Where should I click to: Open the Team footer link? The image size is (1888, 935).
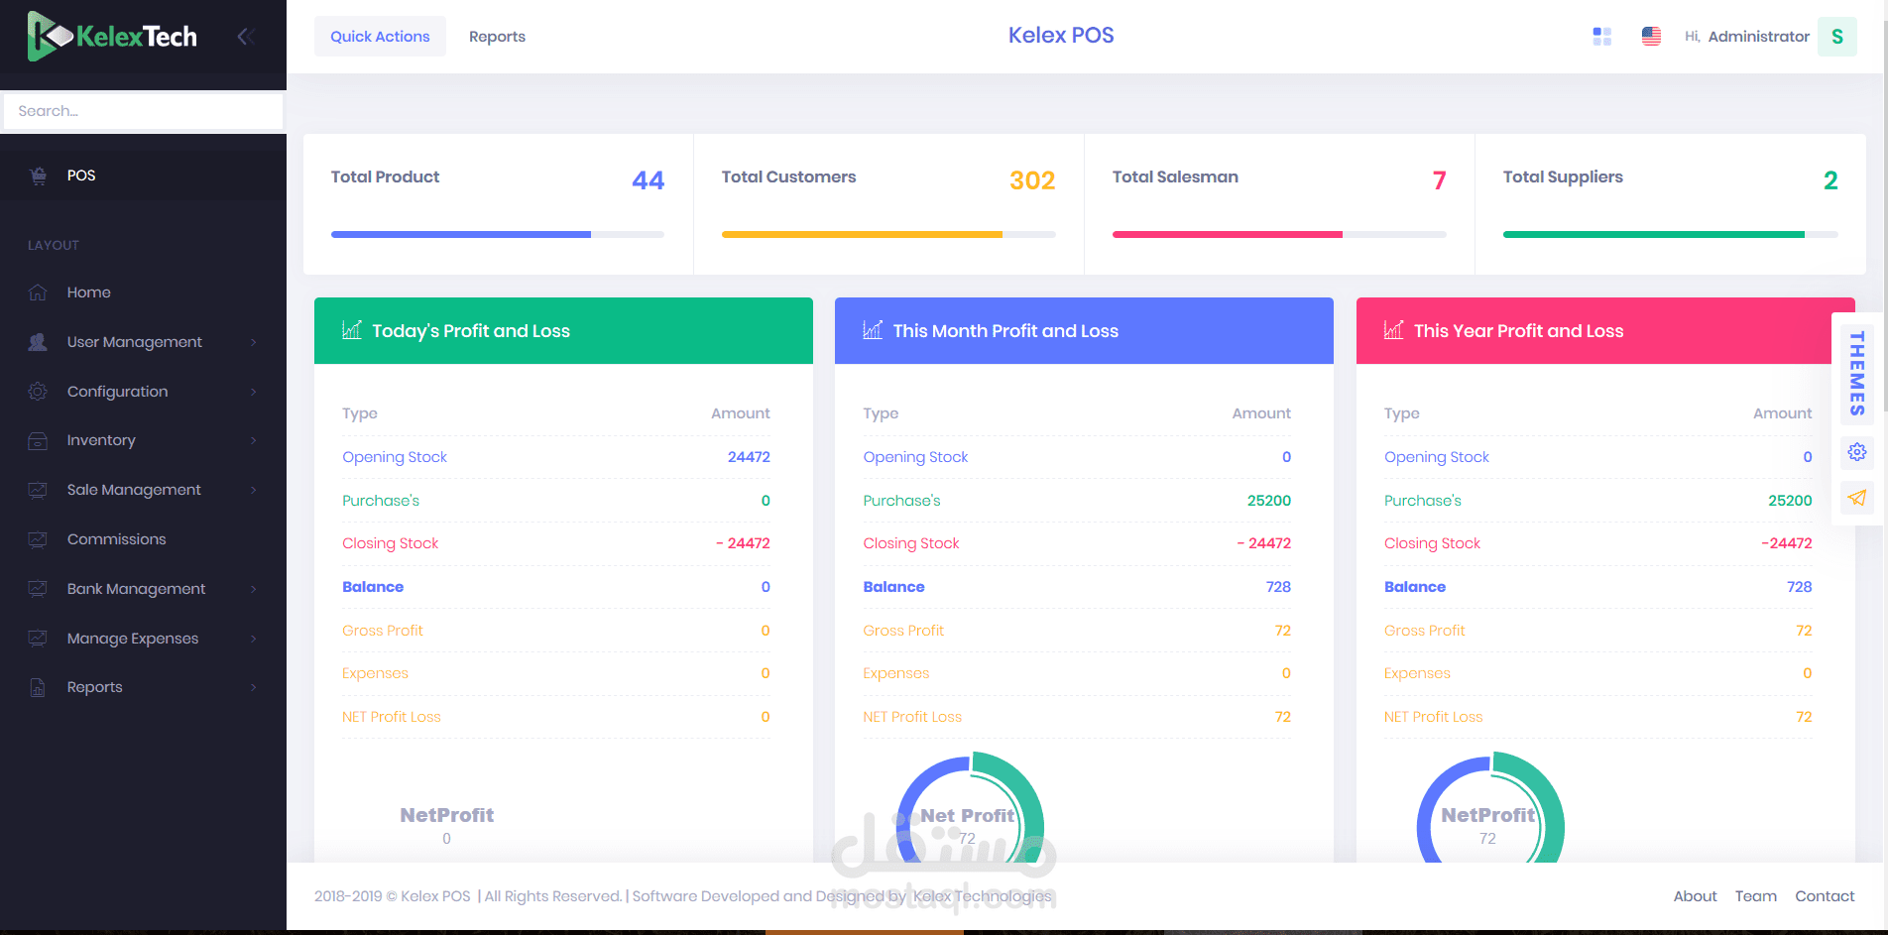click(x=1755, y=896)
